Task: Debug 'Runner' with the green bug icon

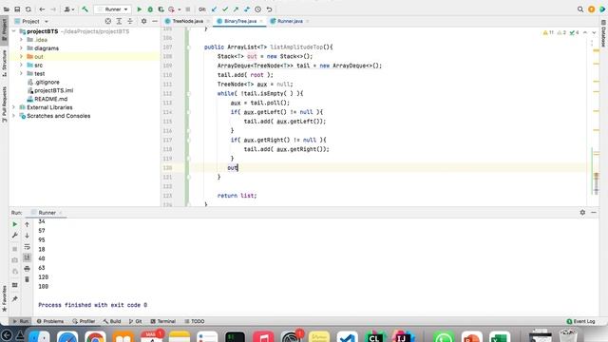Action: 150,9
